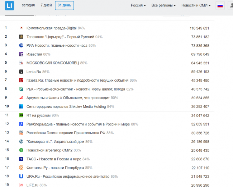The width and height of the screenshot is (233, 187).
Task: Open РИА Новости link
Action: point(57,45)
